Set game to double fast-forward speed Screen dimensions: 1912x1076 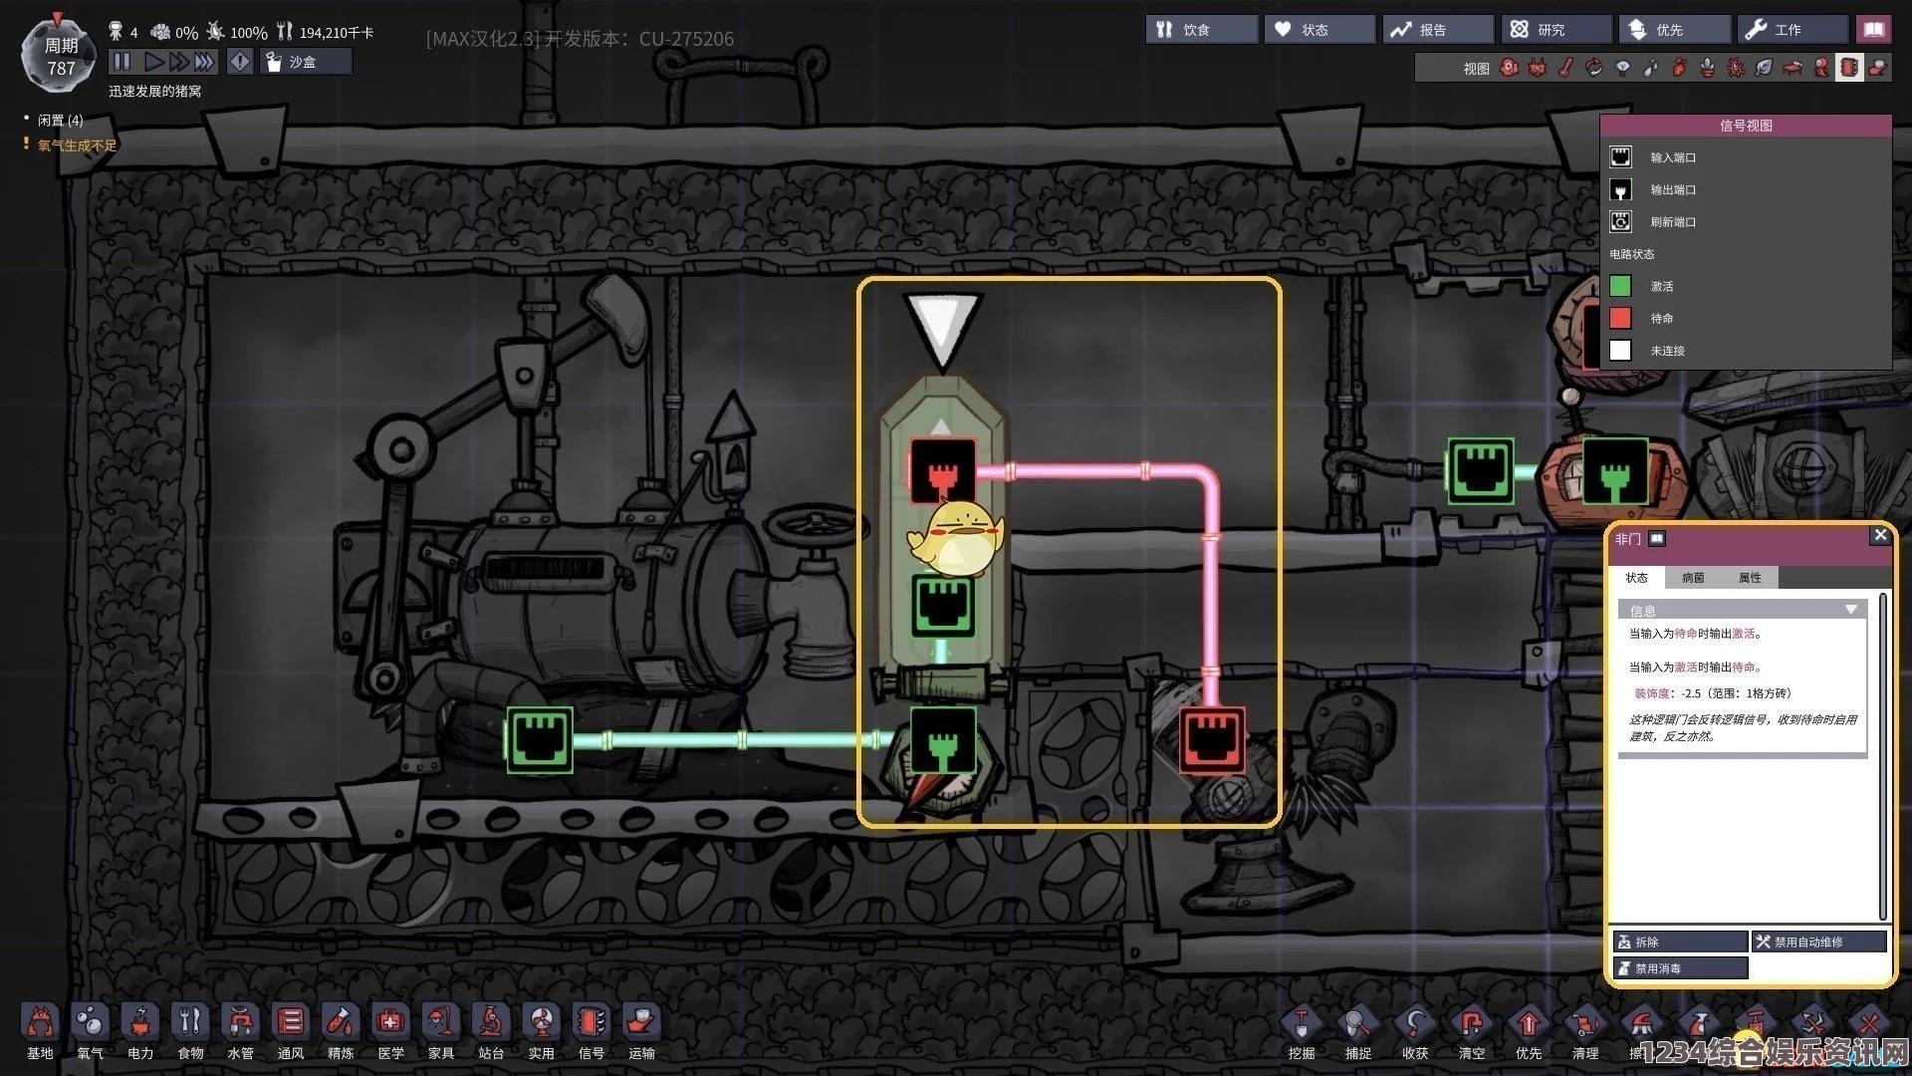(x=179, y=62)
